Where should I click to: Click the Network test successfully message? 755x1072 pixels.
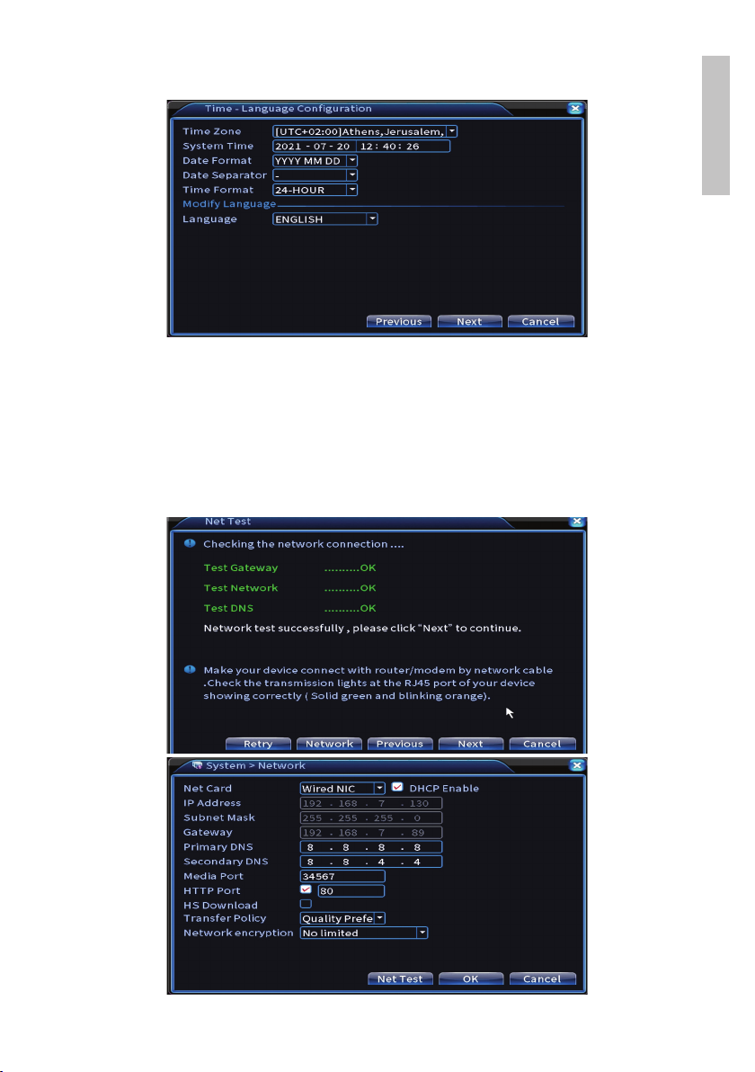[362, 628]
